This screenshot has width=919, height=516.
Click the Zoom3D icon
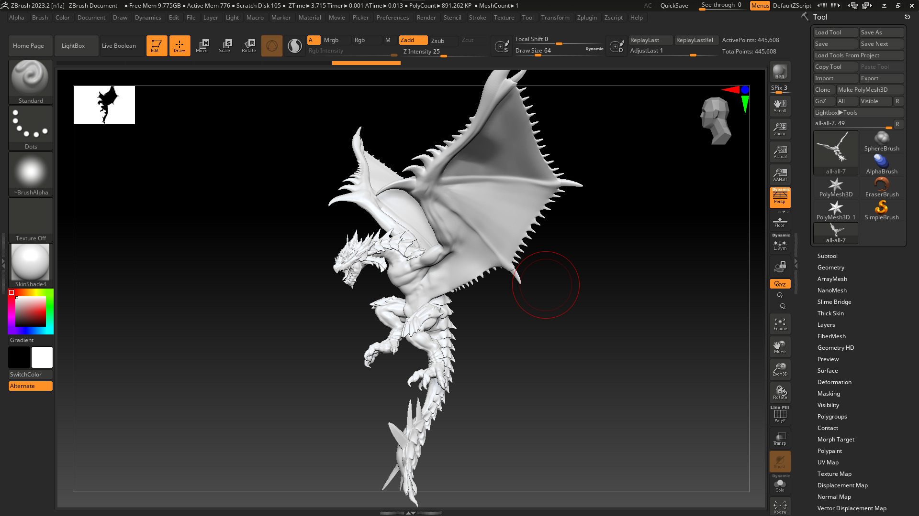point(780,369)
